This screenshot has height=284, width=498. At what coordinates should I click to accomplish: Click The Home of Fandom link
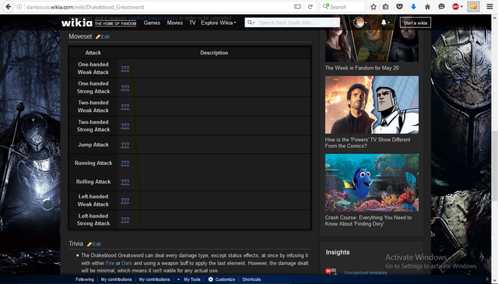coord(115,23)
